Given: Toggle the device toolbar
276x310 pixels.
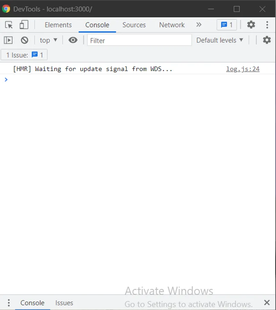Looking at the screenshot, I should click(x=23, y=25).
